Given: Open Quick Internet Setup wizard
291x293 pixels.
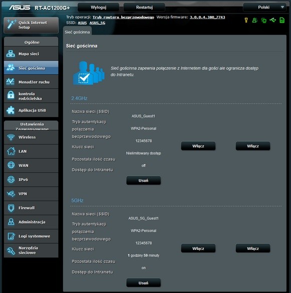Looking at the screenshot, I should [x=31, y=25].
